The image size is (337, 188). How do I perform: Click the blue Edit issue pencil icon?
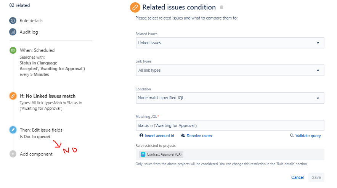coord(13,130)
